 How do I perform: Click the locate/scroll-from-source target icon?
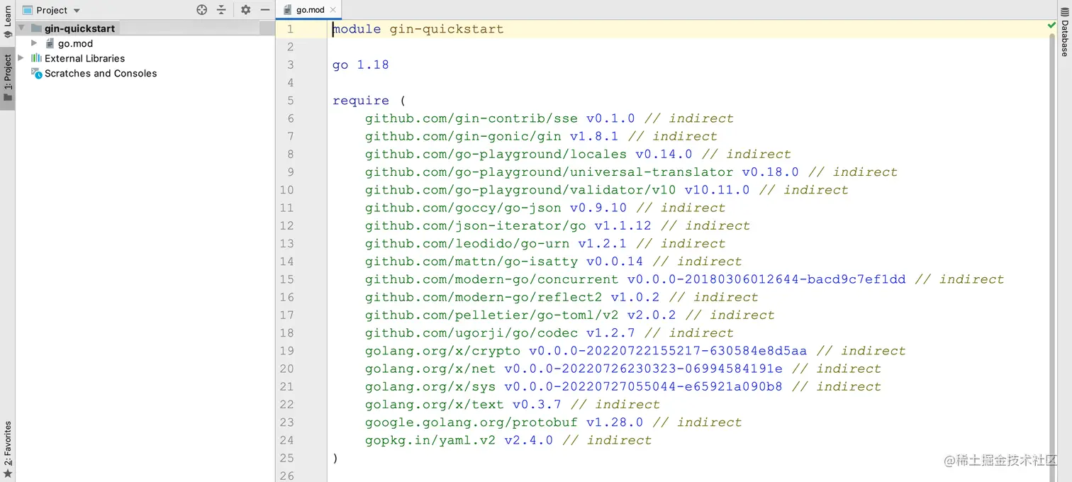point(202,10)
